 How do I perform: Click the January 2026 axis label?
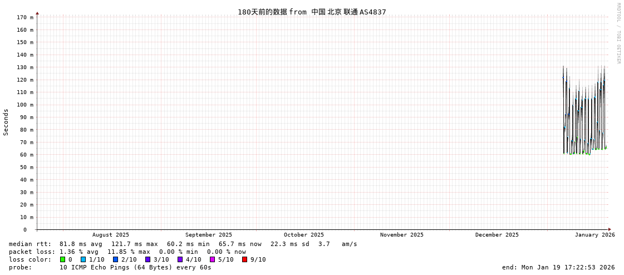[x=594, y=235]
